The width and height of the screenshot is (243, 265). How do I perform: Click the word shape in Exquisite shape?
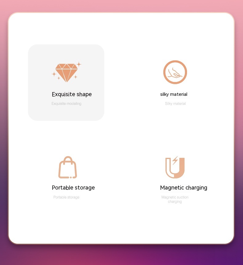coord(84,95)
